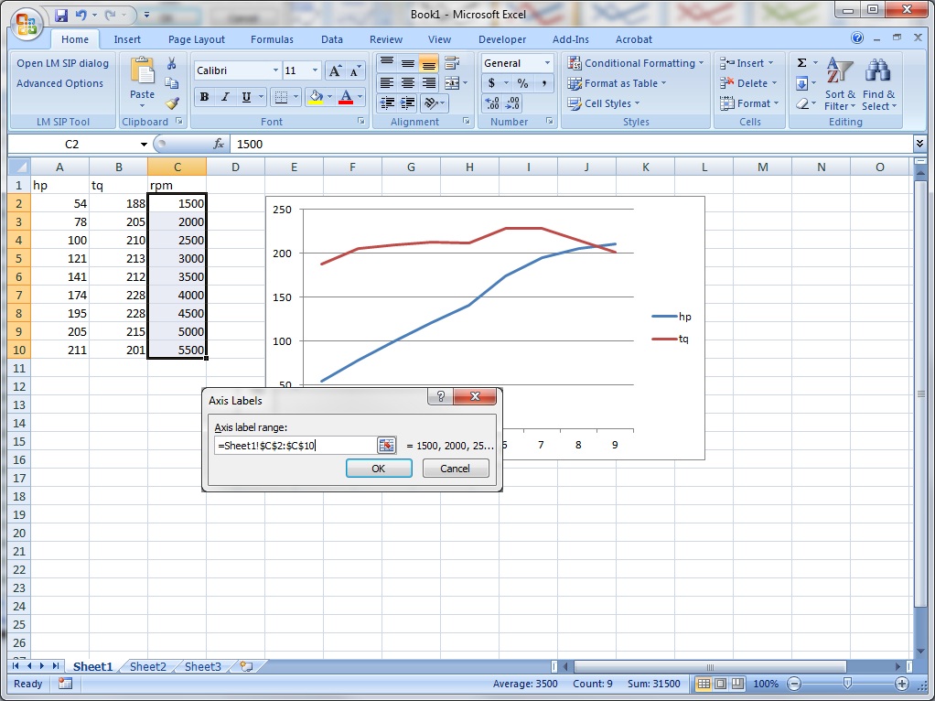Click the zoom slider handle
The height and width of the screenshot is (701, 935).
click(x=847, y=684)
